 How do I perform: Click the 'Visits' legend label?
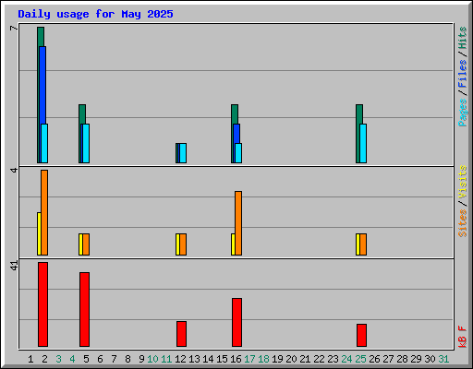tap(462, 182)
